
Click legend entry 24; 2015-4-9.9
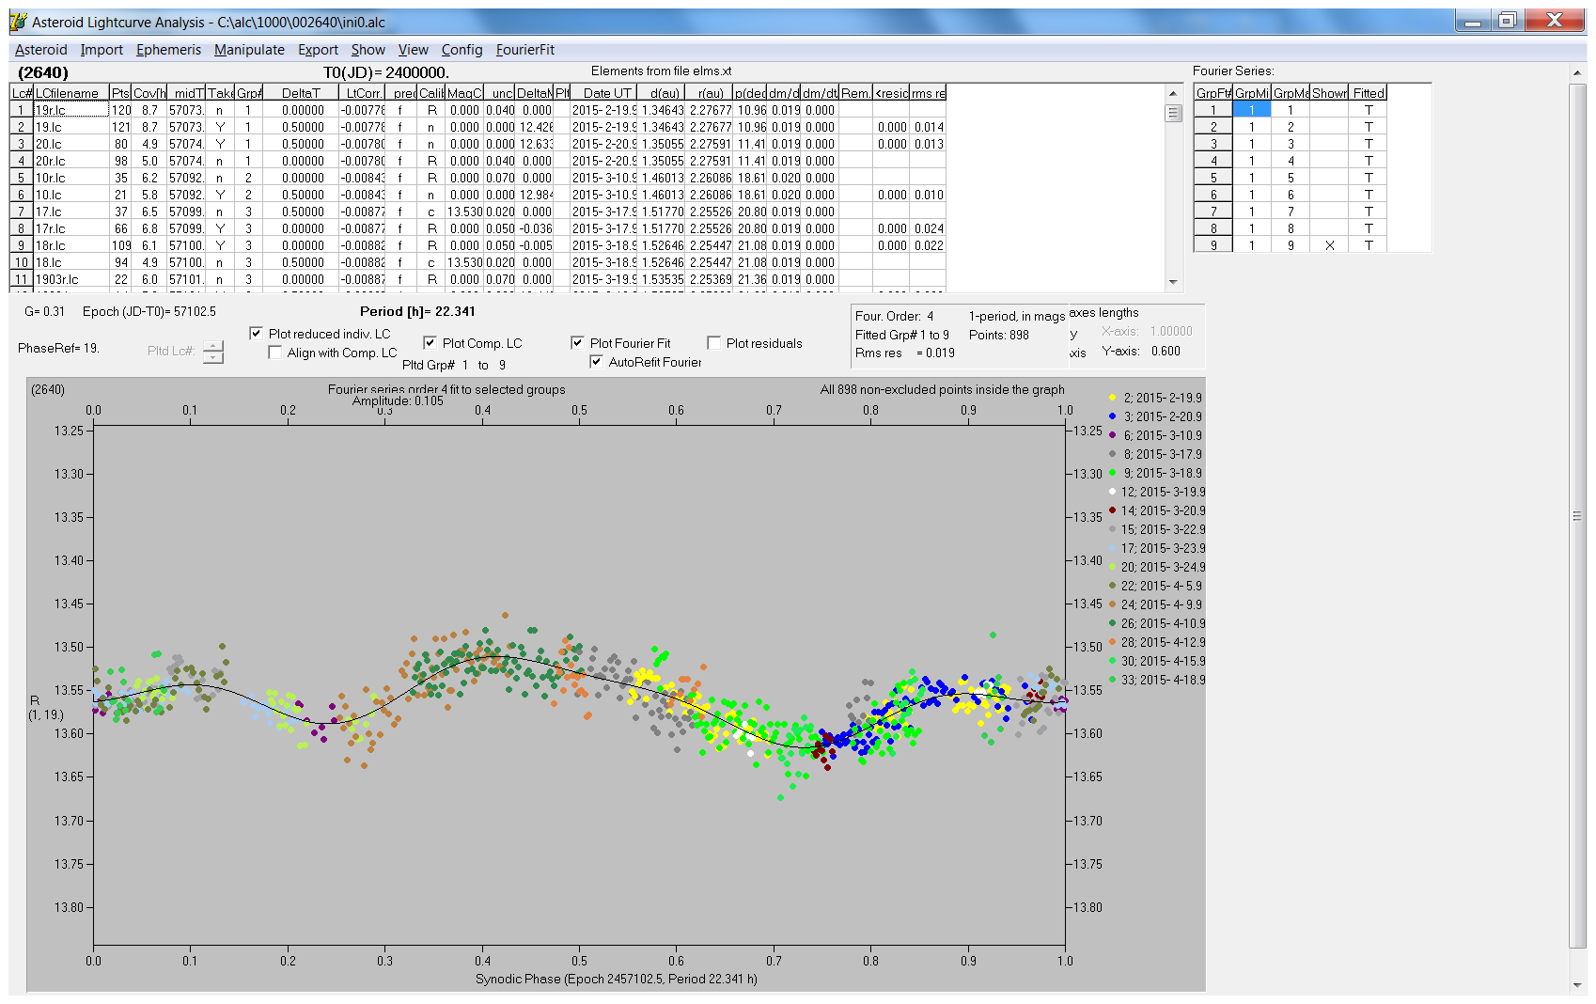click(1156, 604)
